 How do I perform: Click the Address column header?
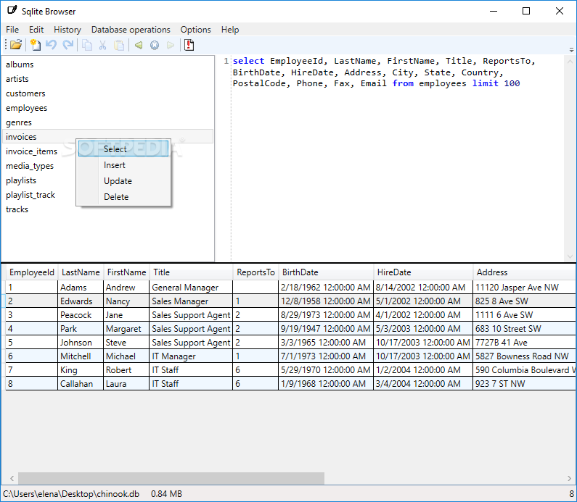[524, 272]
